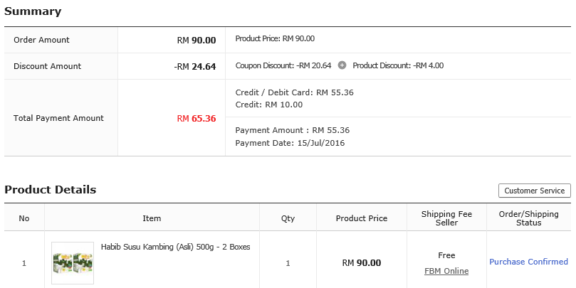Click the plus icon beside Coupon Discount
The width and height of the screenshot is (576, 288).
[342, 65]
